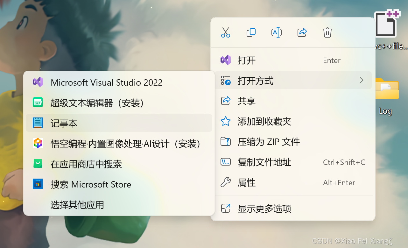This screenshot has height=248, width=408.
Task: Choose 打开 with Visual Studio
Action: coord(293,60)
